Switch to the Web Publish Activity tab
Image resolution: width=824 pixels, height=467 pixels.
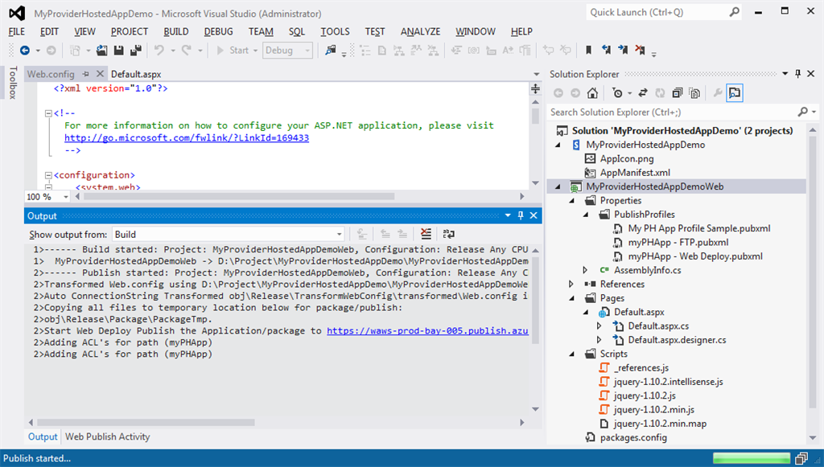click(107, 436)
